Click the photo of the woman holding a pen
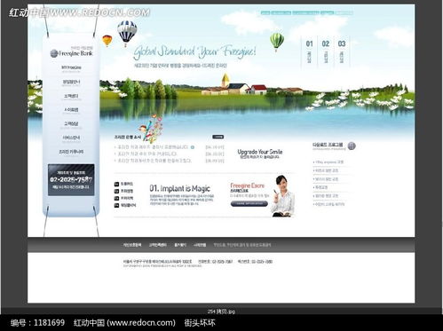The width and height of the screenshot is (443, 331). (x=282, y=196)
